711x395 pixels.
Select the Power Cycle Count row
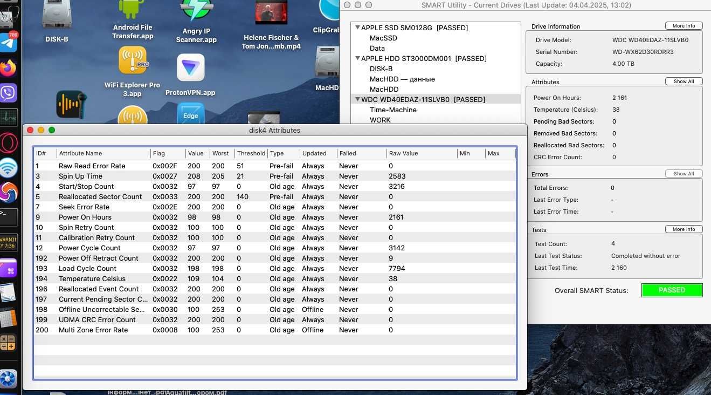point(275,248)
